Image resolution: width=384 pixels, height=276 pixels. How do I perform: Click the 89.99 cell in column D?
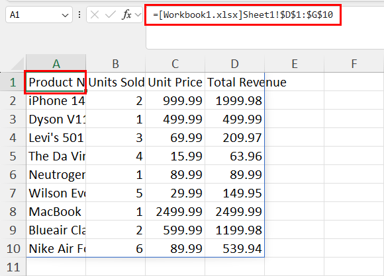pos(234,174)
